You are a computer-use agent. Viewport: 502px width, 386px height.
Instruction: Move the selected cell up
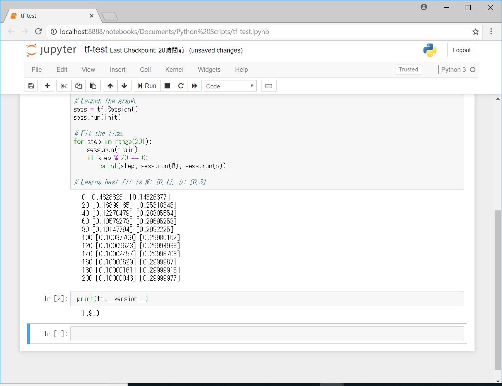coord(110,86)
